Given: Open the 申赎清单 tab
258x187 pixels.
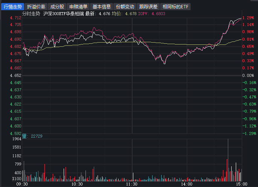Looking at the screenshot, I should tap(78, 7).
